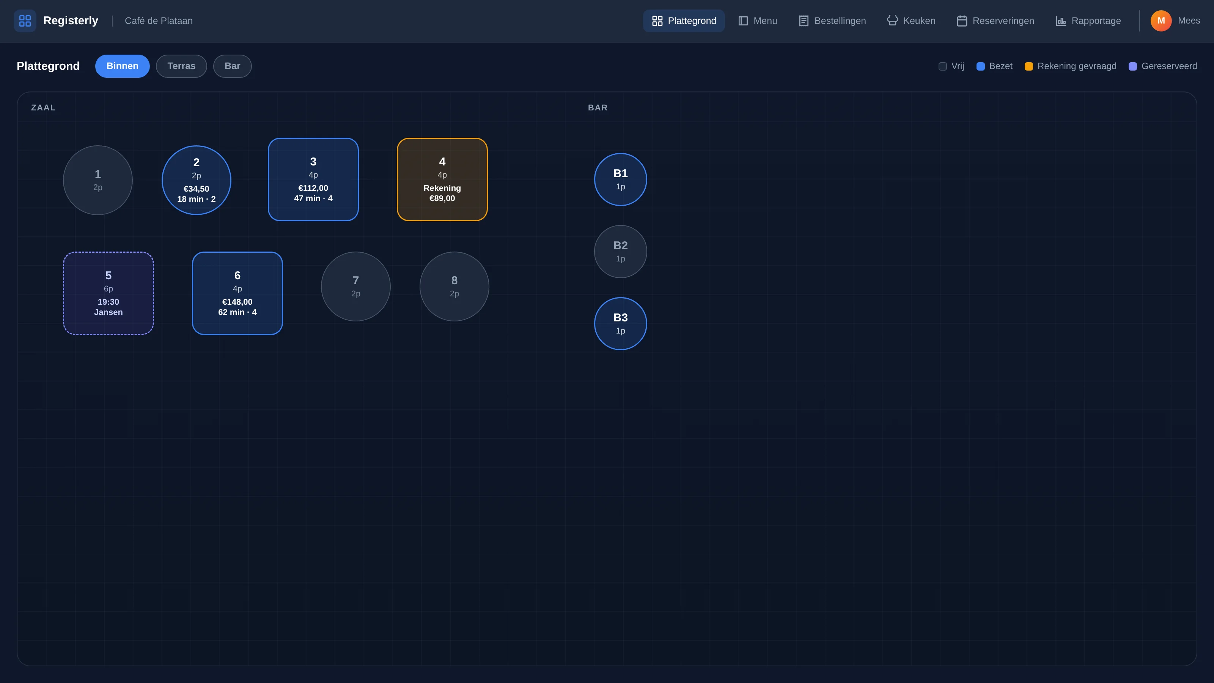Select free bar seat B2
Image resolution: width=1214 pixels, height=683 pixels.
point(620,252)
